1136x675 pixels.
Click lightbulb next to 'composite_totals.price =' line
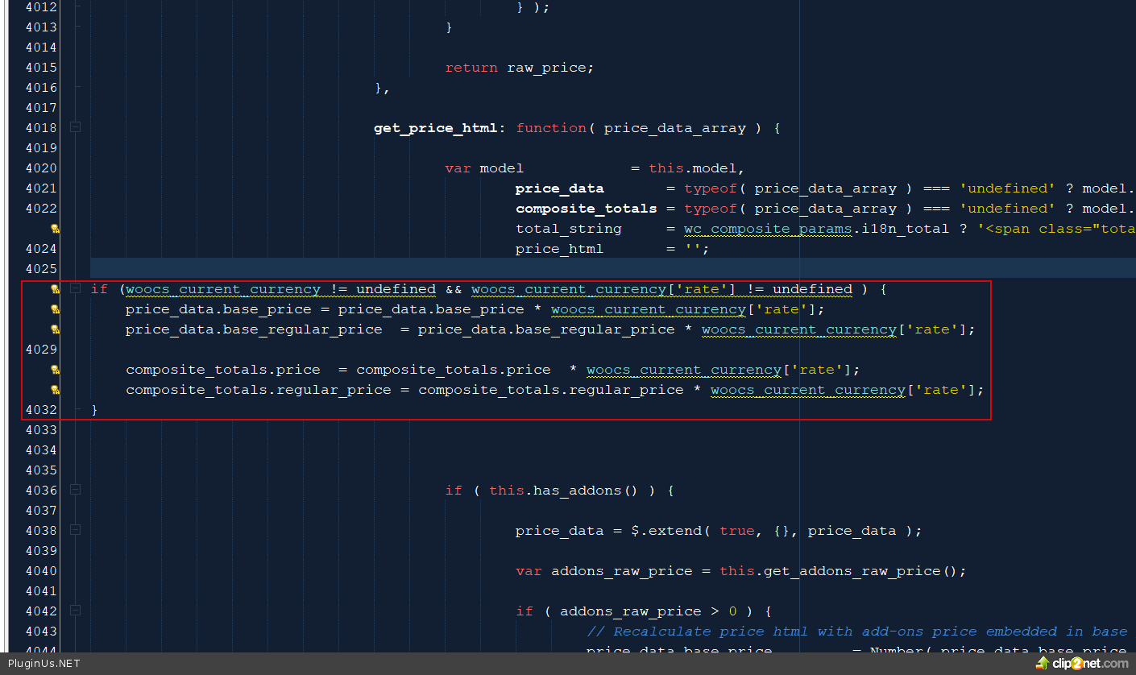tap(55, 370)
